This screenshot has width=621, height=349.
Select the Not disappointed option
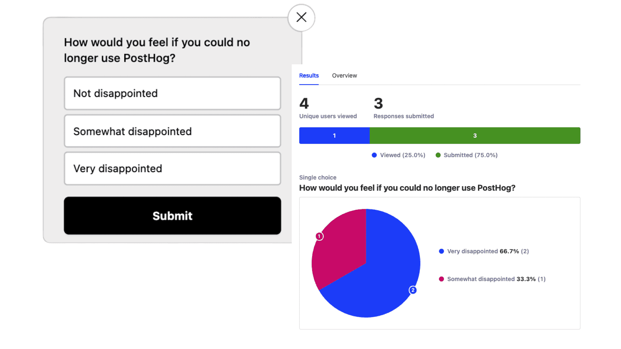(172, 93)
